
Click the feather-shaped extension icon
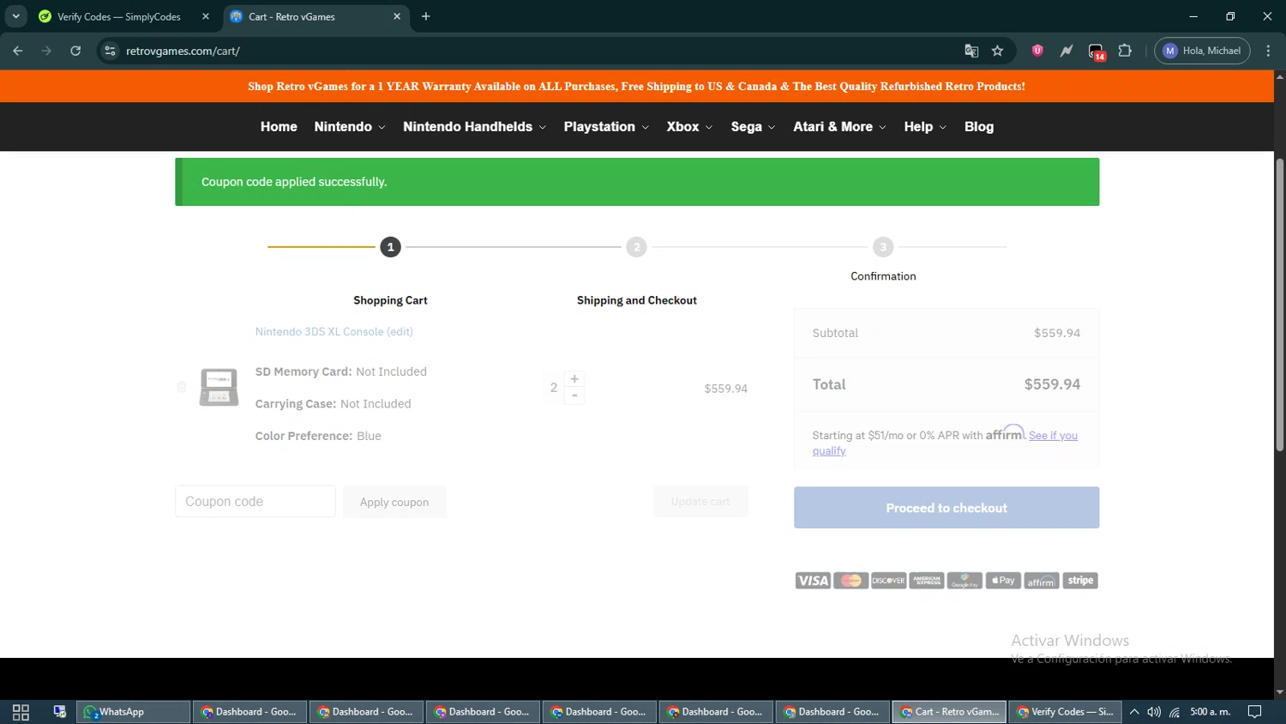tap(1067, 51)
